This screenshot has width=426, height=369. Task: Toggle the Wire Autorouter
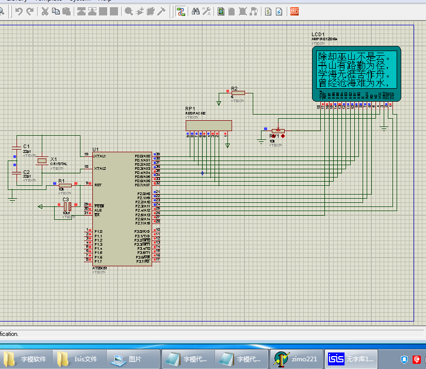(x=181, y=11)
